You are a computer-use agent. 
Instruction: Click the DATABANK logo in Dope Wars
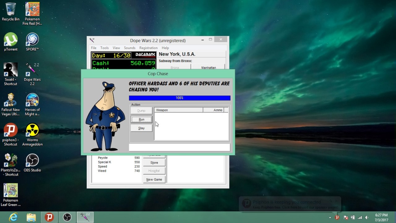click(145, 55)
